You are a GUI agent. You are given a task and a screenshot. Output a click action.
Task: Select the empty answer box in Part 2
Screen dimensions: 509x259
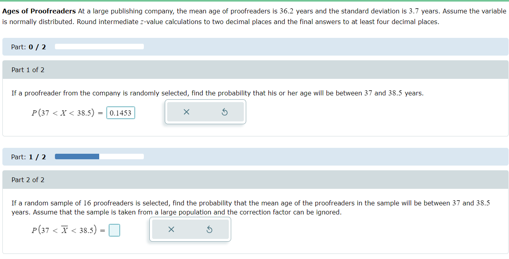114,230
